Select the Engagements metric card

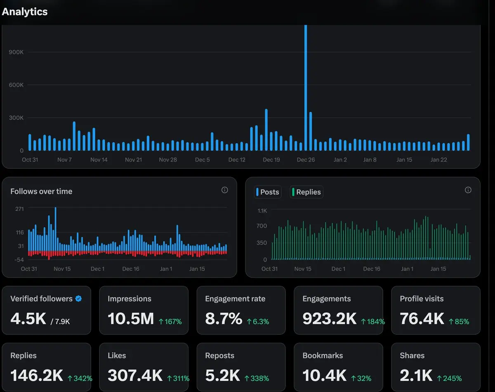(338, 310)
